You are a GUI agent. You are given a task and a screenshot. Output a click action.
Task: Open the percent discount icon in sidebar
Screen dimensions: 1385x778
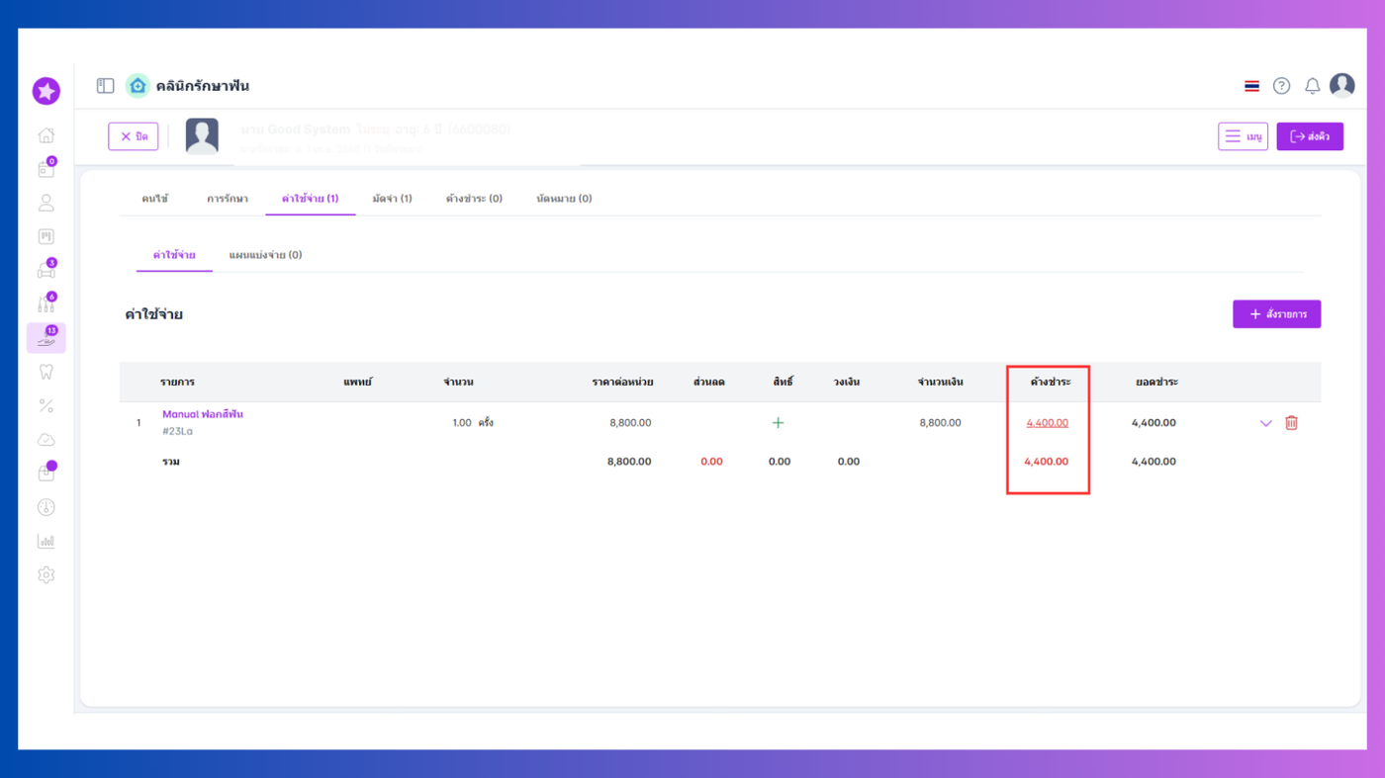pos(46,405)
